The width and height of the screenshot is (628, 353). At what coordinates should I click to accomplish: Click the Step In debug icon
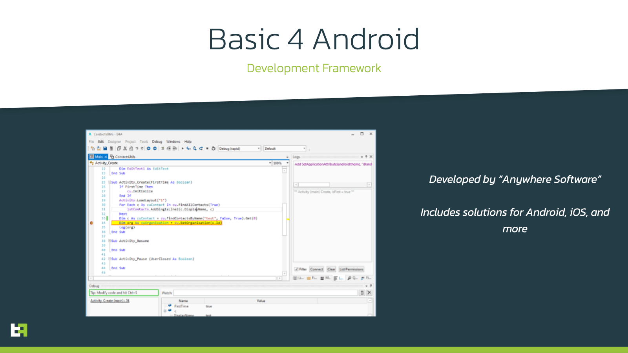188,148
